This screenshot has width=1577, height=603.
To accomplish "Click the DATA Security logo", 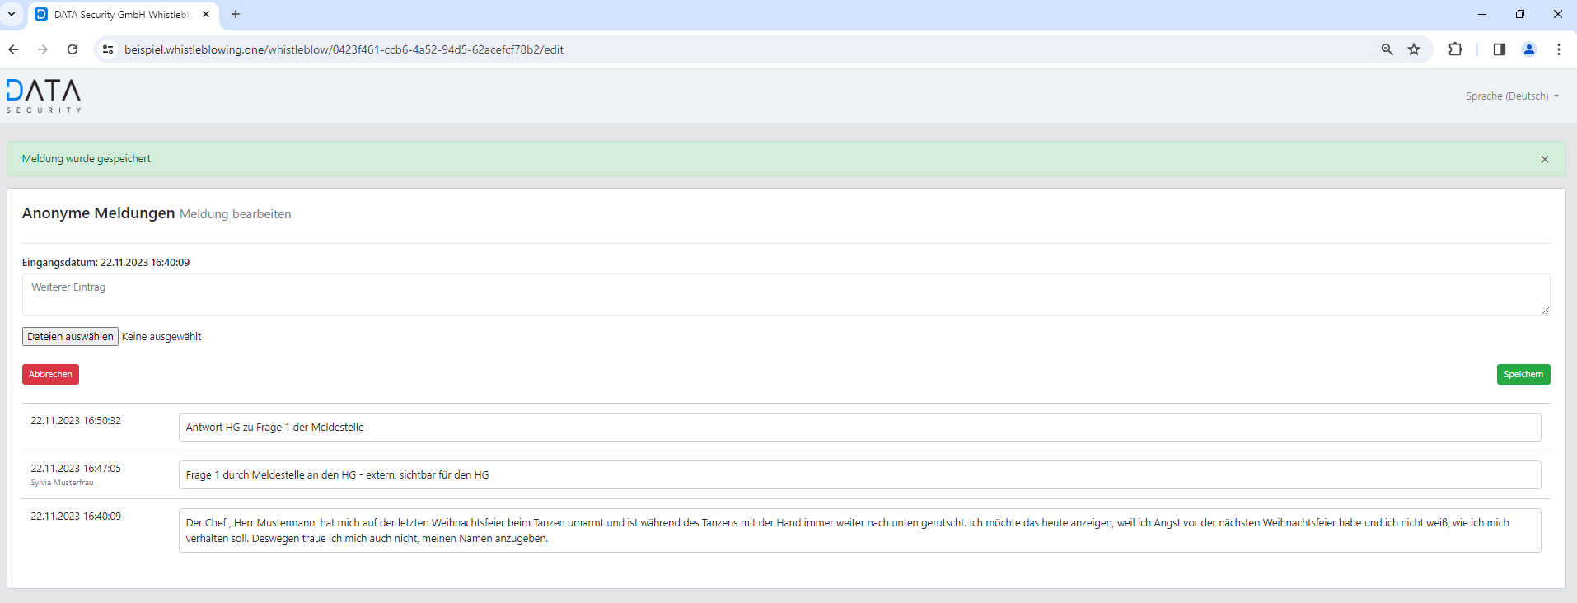I will 44,96.
